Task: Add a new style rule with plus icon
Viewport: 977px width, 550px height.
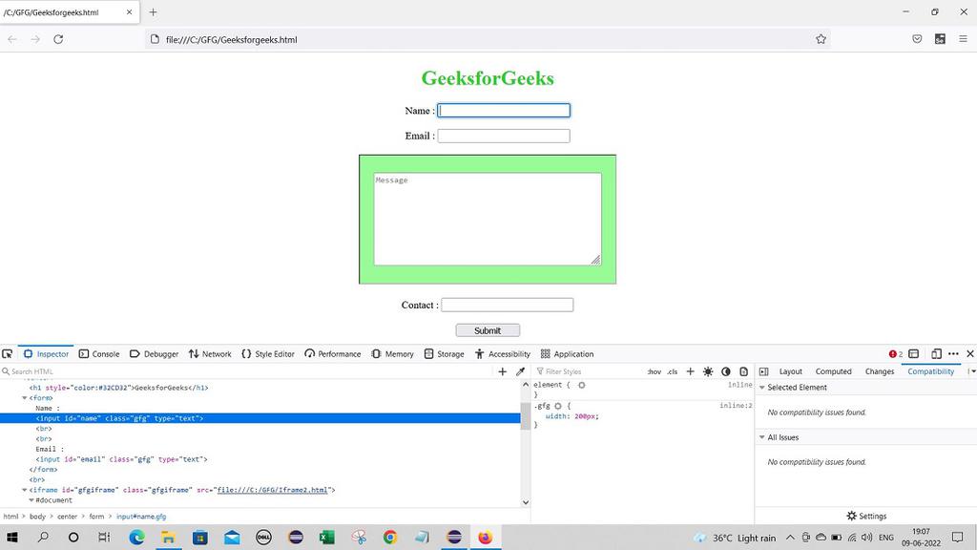Action: point(690,371)
